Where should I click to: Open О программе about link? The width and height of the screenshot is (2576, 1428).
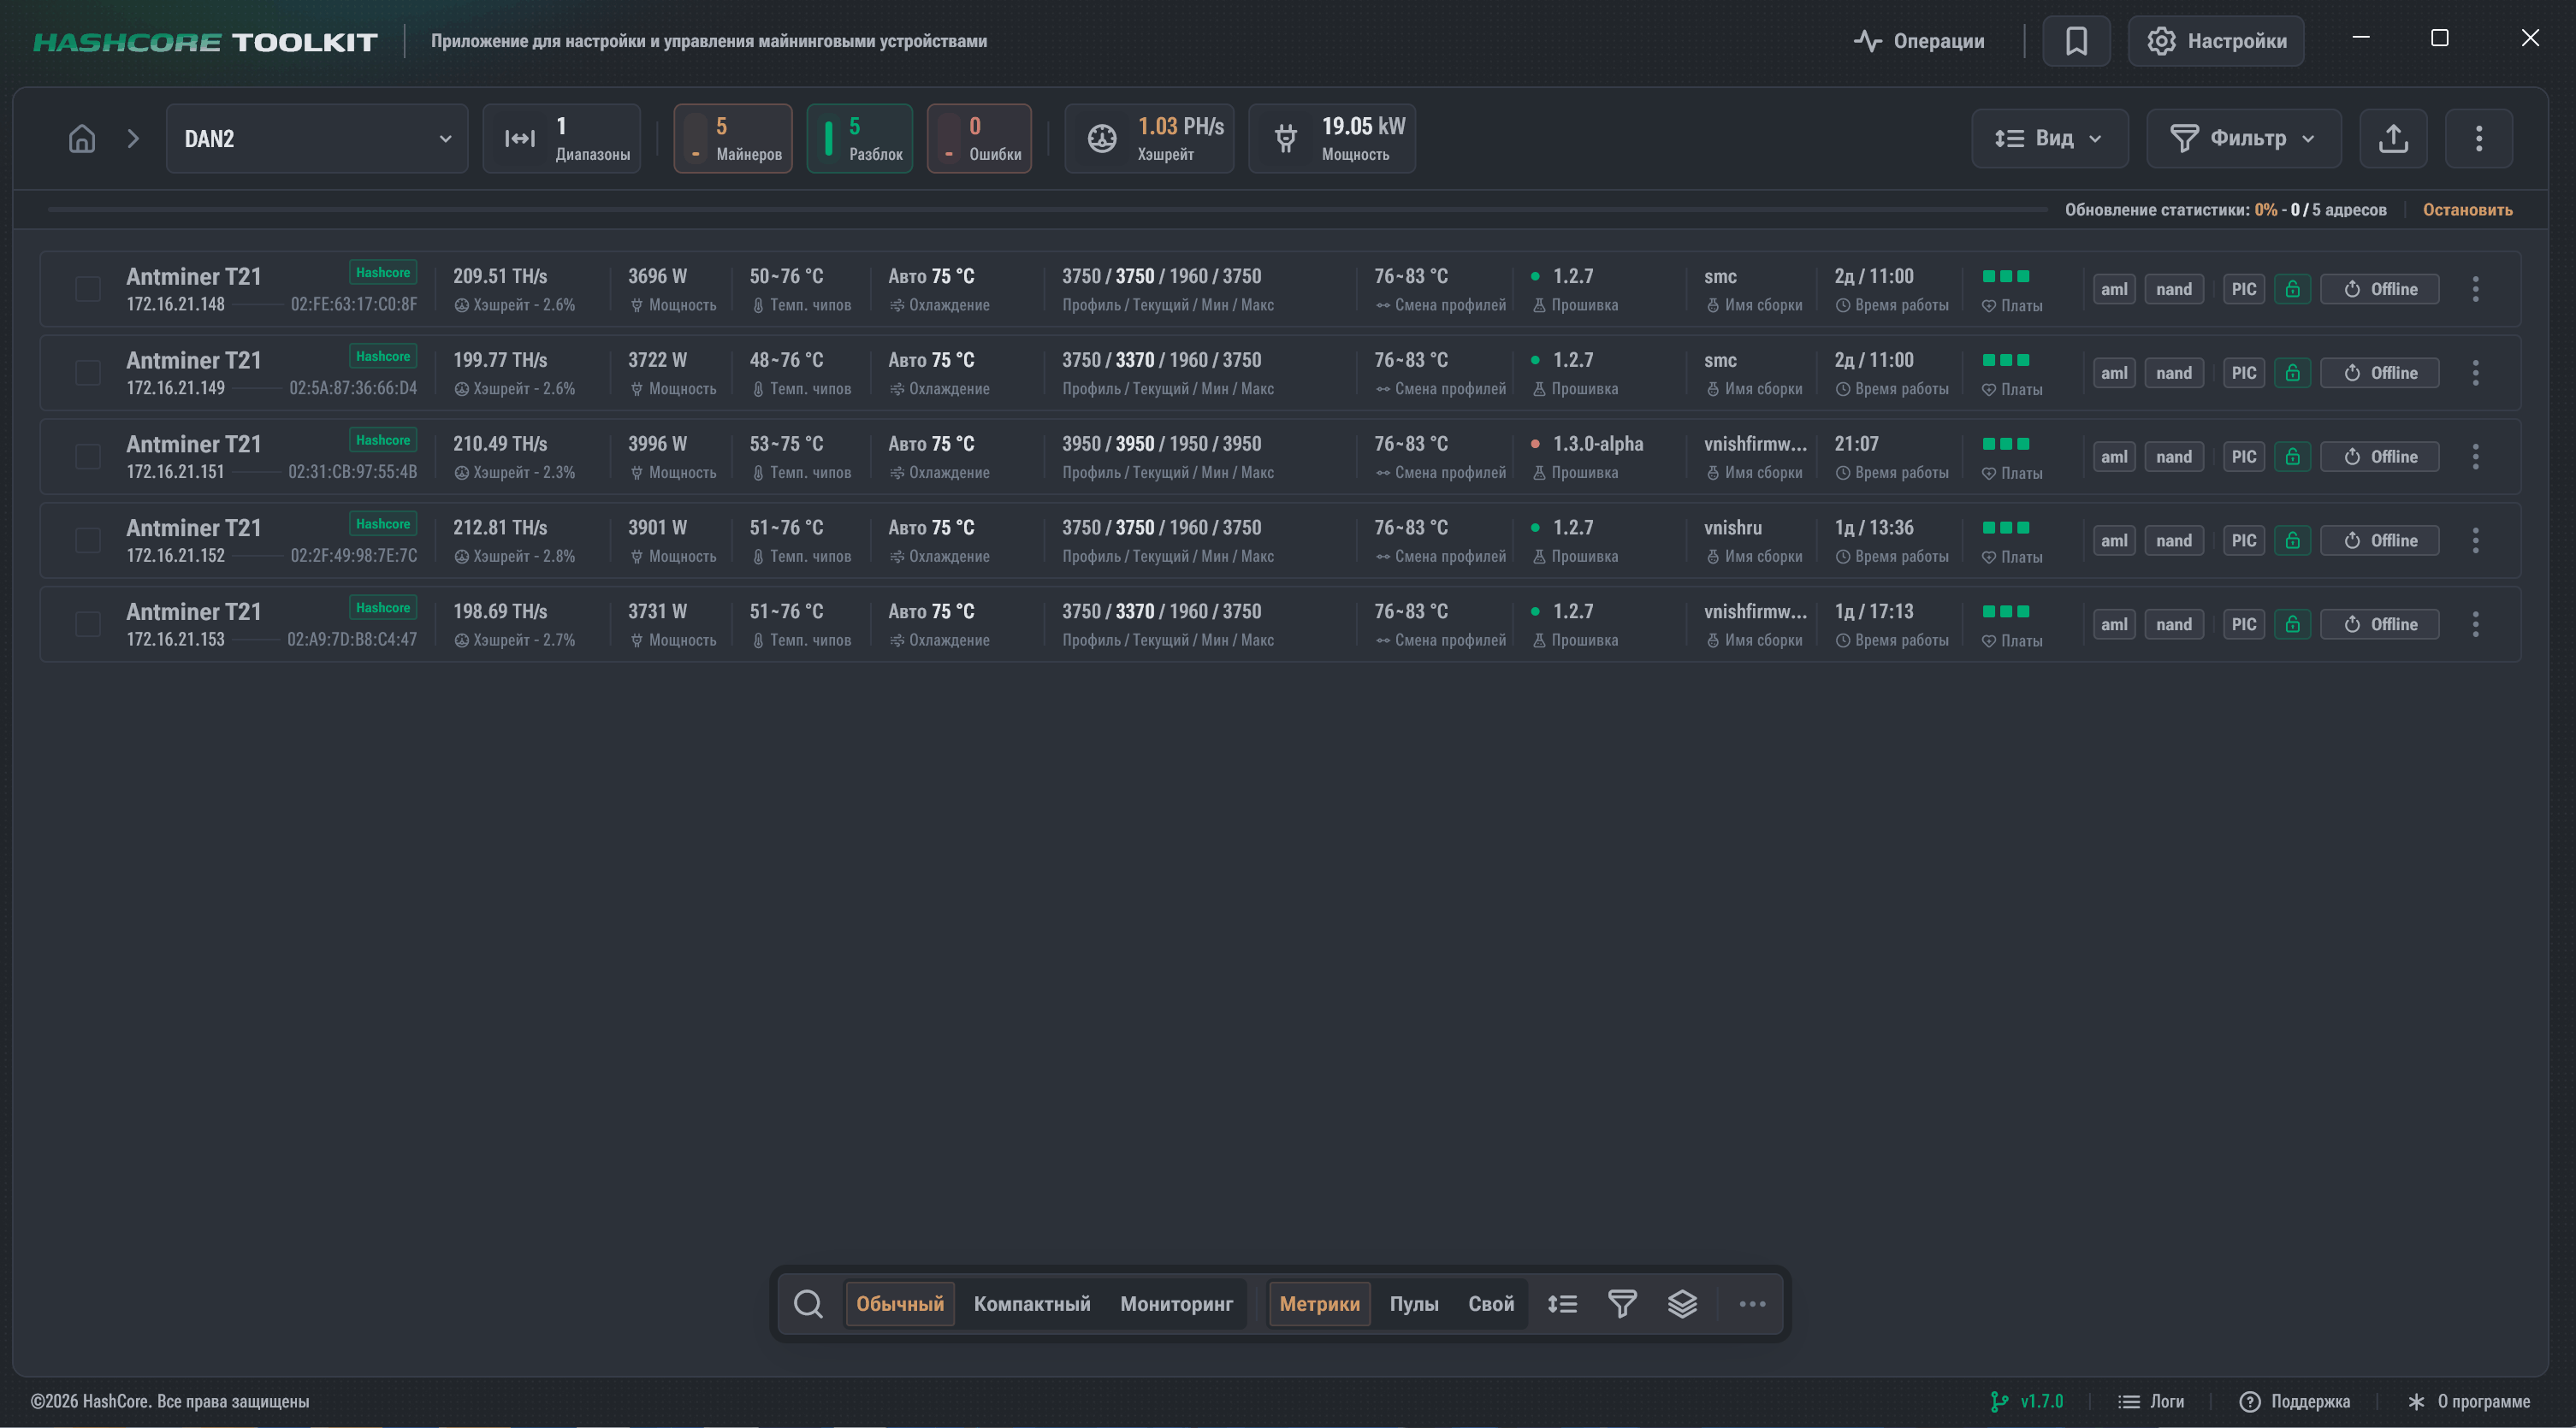tap(2468, 1401)
